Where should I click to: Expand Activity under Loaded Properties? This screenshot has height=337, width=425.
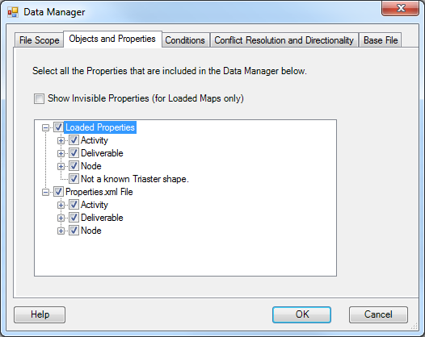(x=61, y=140)
